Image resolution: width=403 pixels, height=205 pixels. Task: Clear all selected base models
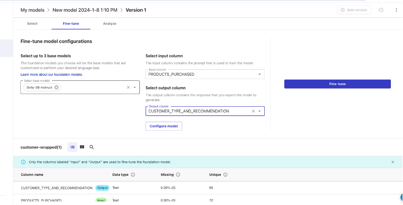128,87
